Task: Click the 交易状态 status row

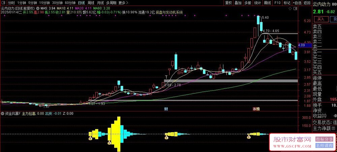Action: (325, 123)
